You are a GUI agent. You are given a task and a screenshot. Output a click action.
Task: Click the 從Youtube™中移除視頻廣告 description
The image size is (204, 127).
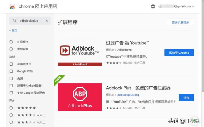click(127, 57)
